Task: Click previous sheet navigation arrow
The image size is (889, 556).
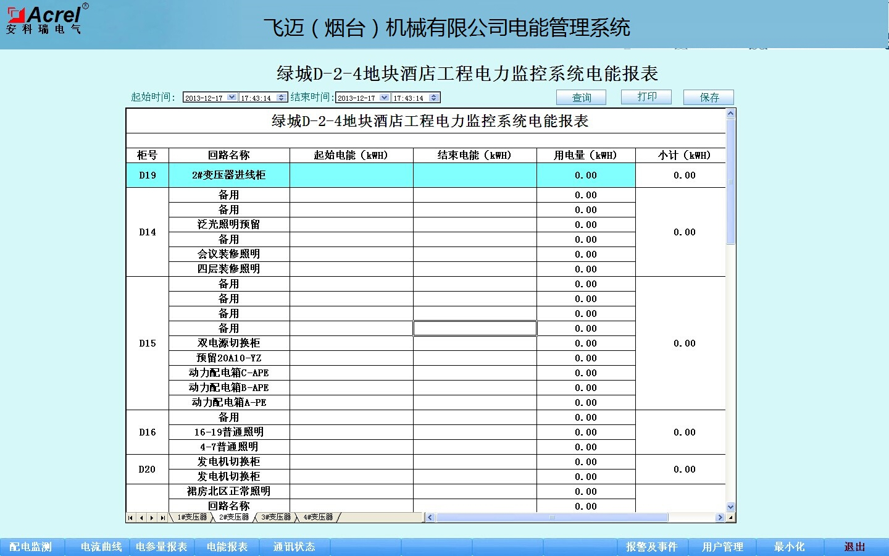Action: coord(141,518)
